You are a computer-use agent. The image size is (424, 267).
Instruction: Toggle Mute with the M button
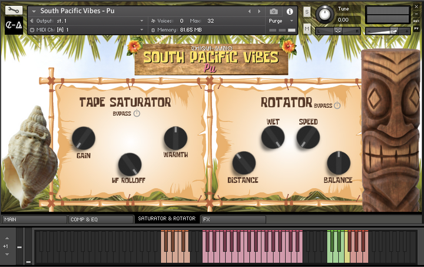click(x=307, y=29)
